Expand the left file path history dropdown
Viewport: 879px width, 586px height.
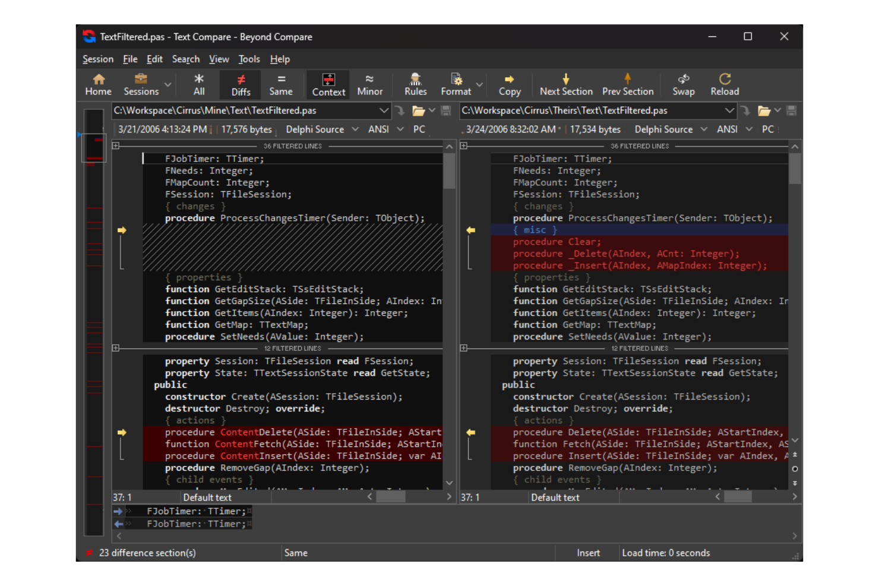click(384, 110)
